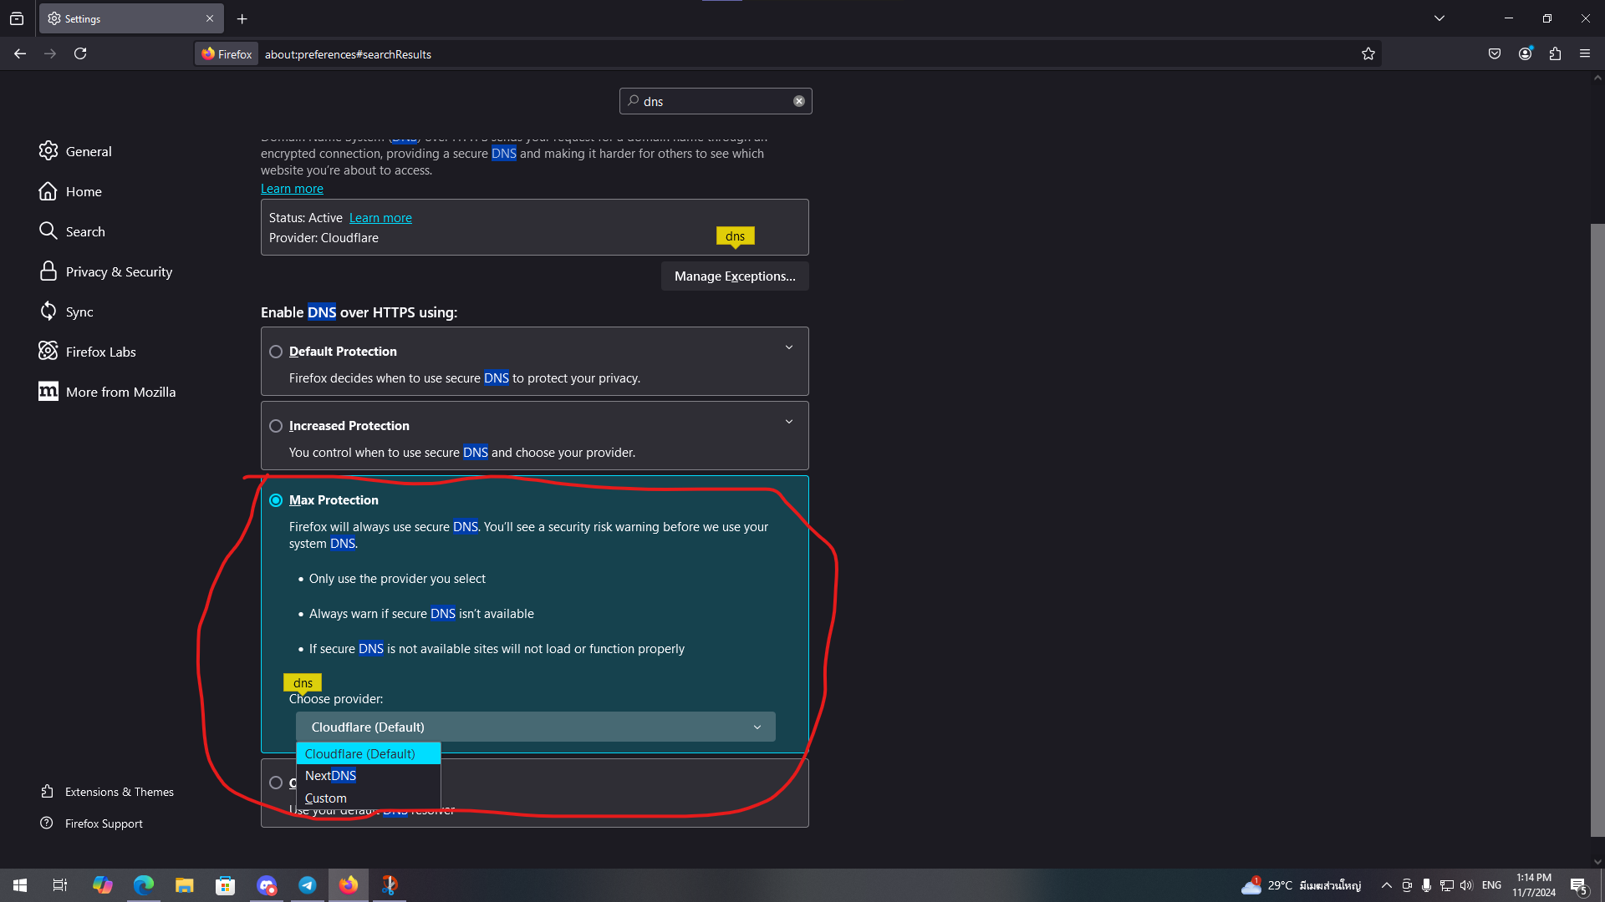Select the Max Protection radio button
Viewport: 1605px width, 902px height.
pyautogui.click(x=276, y=500)
